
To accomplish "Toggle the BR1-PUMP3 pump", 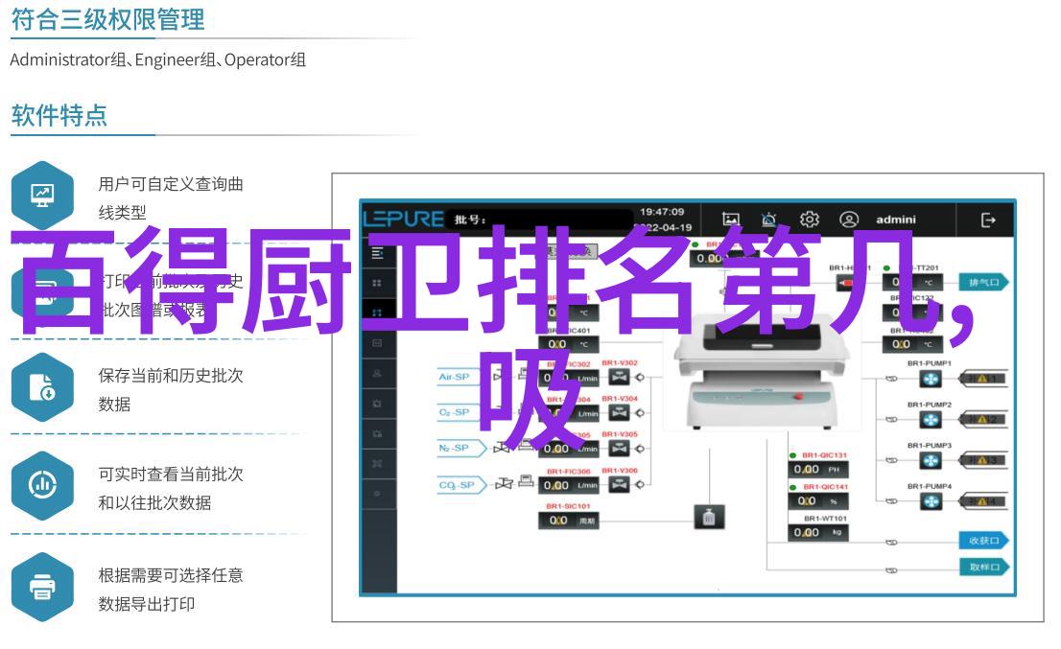I will click(931, 461).
